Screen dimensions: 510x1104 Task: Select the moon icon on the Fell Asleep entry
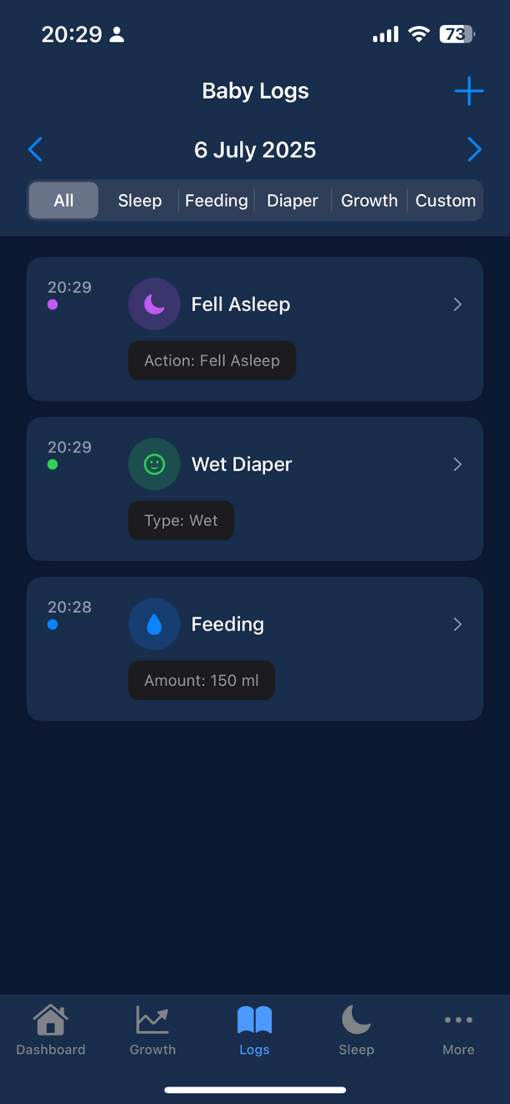coord(154,304)
